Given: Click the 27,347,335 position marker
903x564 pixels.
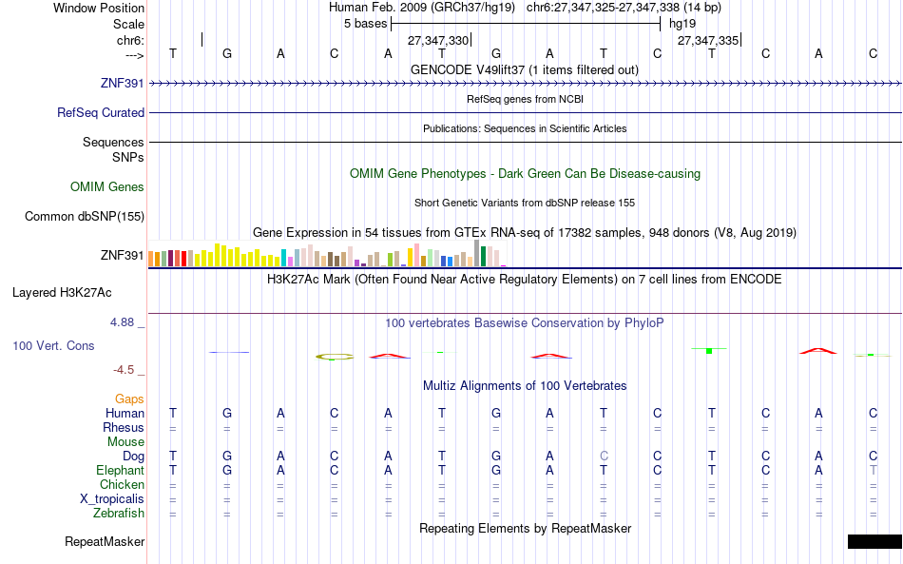Looking at the screenshot, I should [708, 40].
